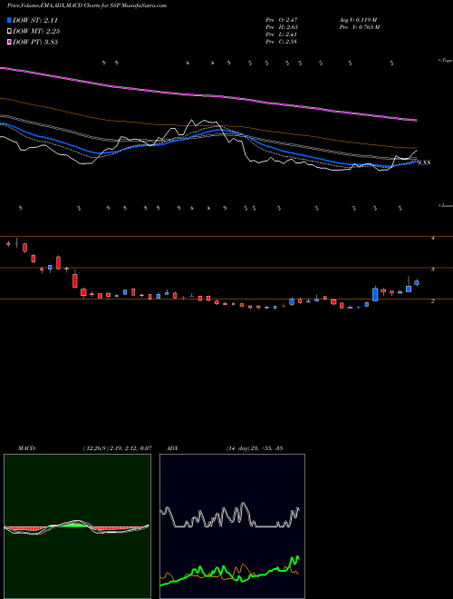
Task: Click the 9.88 EMA end label
Action: [424, 162]
